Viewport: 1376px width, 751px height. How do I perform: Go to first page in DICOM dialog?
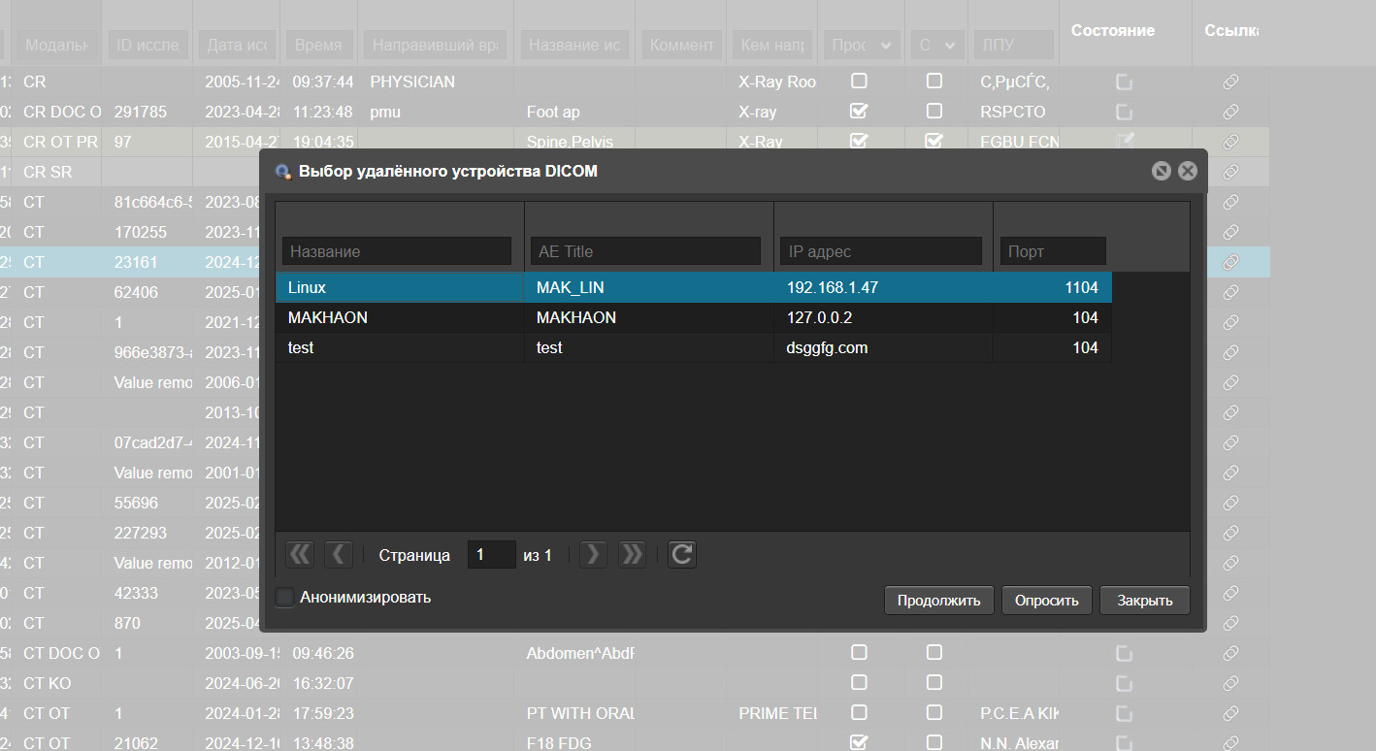pos(301,554)
